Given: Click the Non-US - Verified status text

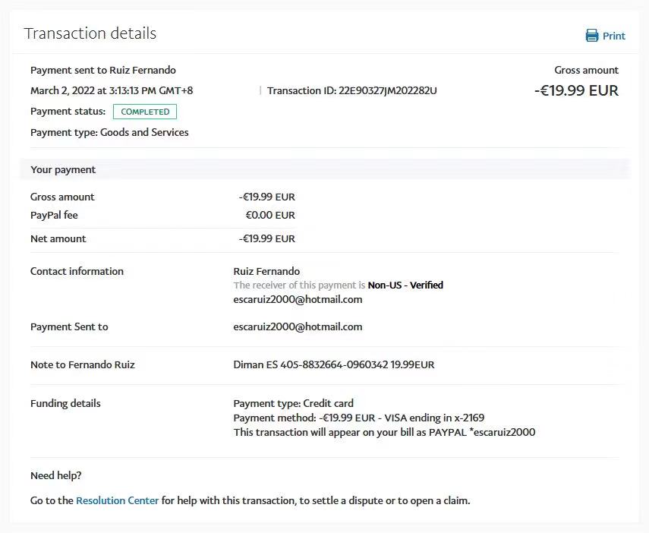Looking at the screenshot, I should (x=405, y=285).
